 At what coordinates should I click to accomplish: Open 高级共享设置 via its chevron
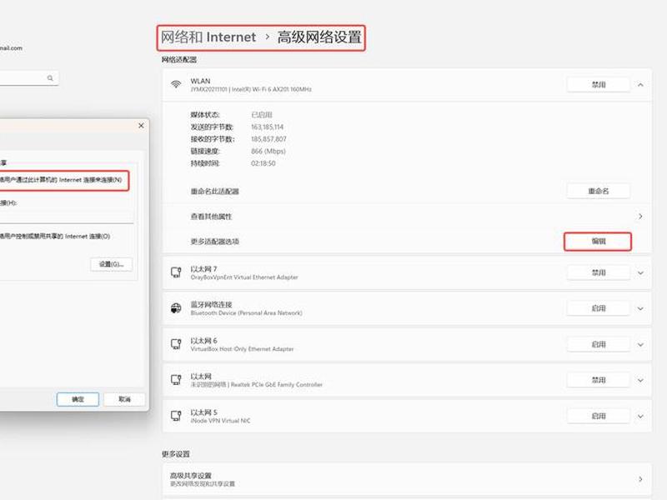point(640,479)
